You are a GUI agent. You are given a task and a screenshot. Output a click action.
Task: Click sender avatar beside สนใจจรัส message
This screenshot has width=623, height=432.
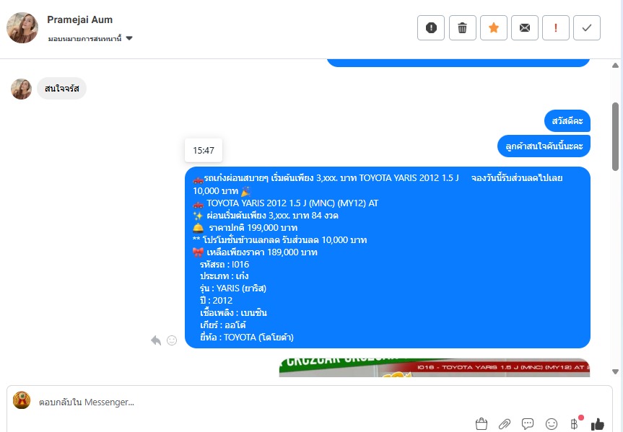pos(21,89)
